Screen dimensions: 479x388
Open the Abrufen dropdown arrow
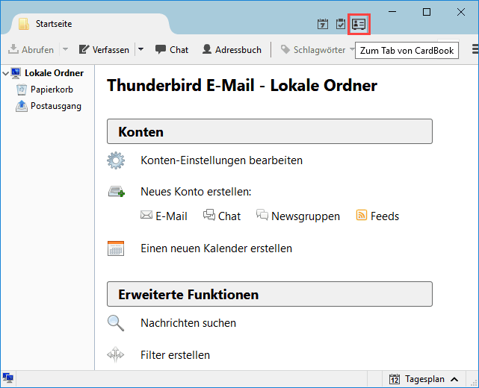click(x=65, y=49)
